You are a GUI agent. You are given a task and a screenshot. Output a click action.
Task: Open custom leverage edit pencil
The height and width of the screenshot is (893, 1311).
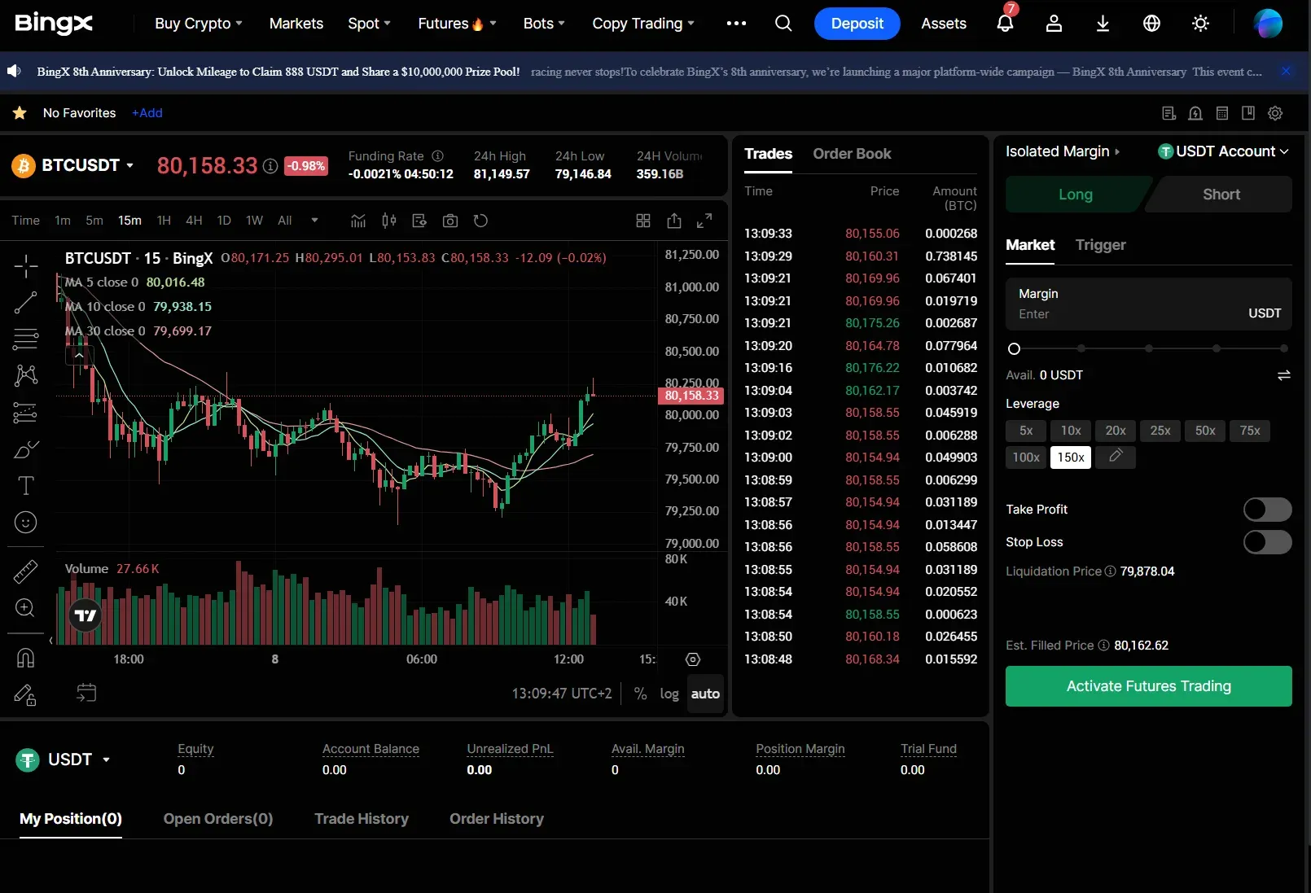point(1116,457)
